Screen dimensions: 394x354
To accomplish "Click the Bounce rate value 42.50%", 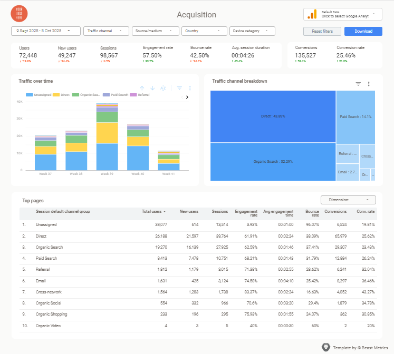I will 199,55.
